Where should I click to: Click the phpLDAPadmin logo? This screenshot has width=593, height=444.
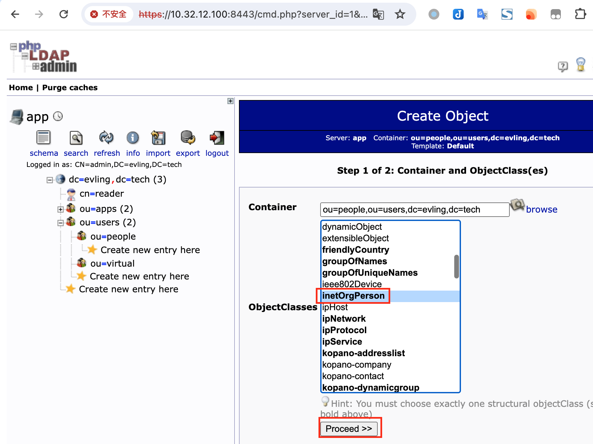tap(43, 56)
